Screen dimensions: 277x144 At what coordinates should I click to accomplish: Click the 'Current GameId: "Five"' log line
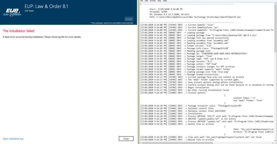[177, 25]
